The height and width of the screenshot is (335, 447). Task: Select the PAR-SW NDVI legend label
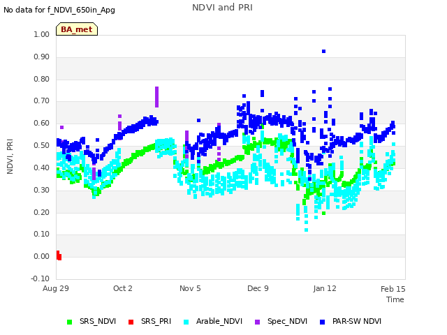point(357,321)
